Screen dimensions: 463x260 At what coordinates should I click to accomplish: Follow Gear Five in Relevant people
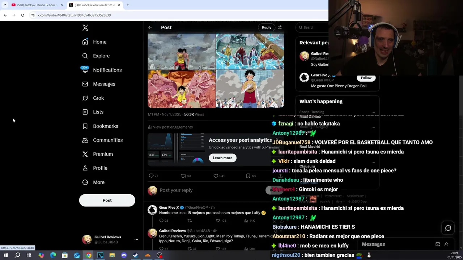click(366, 78)
